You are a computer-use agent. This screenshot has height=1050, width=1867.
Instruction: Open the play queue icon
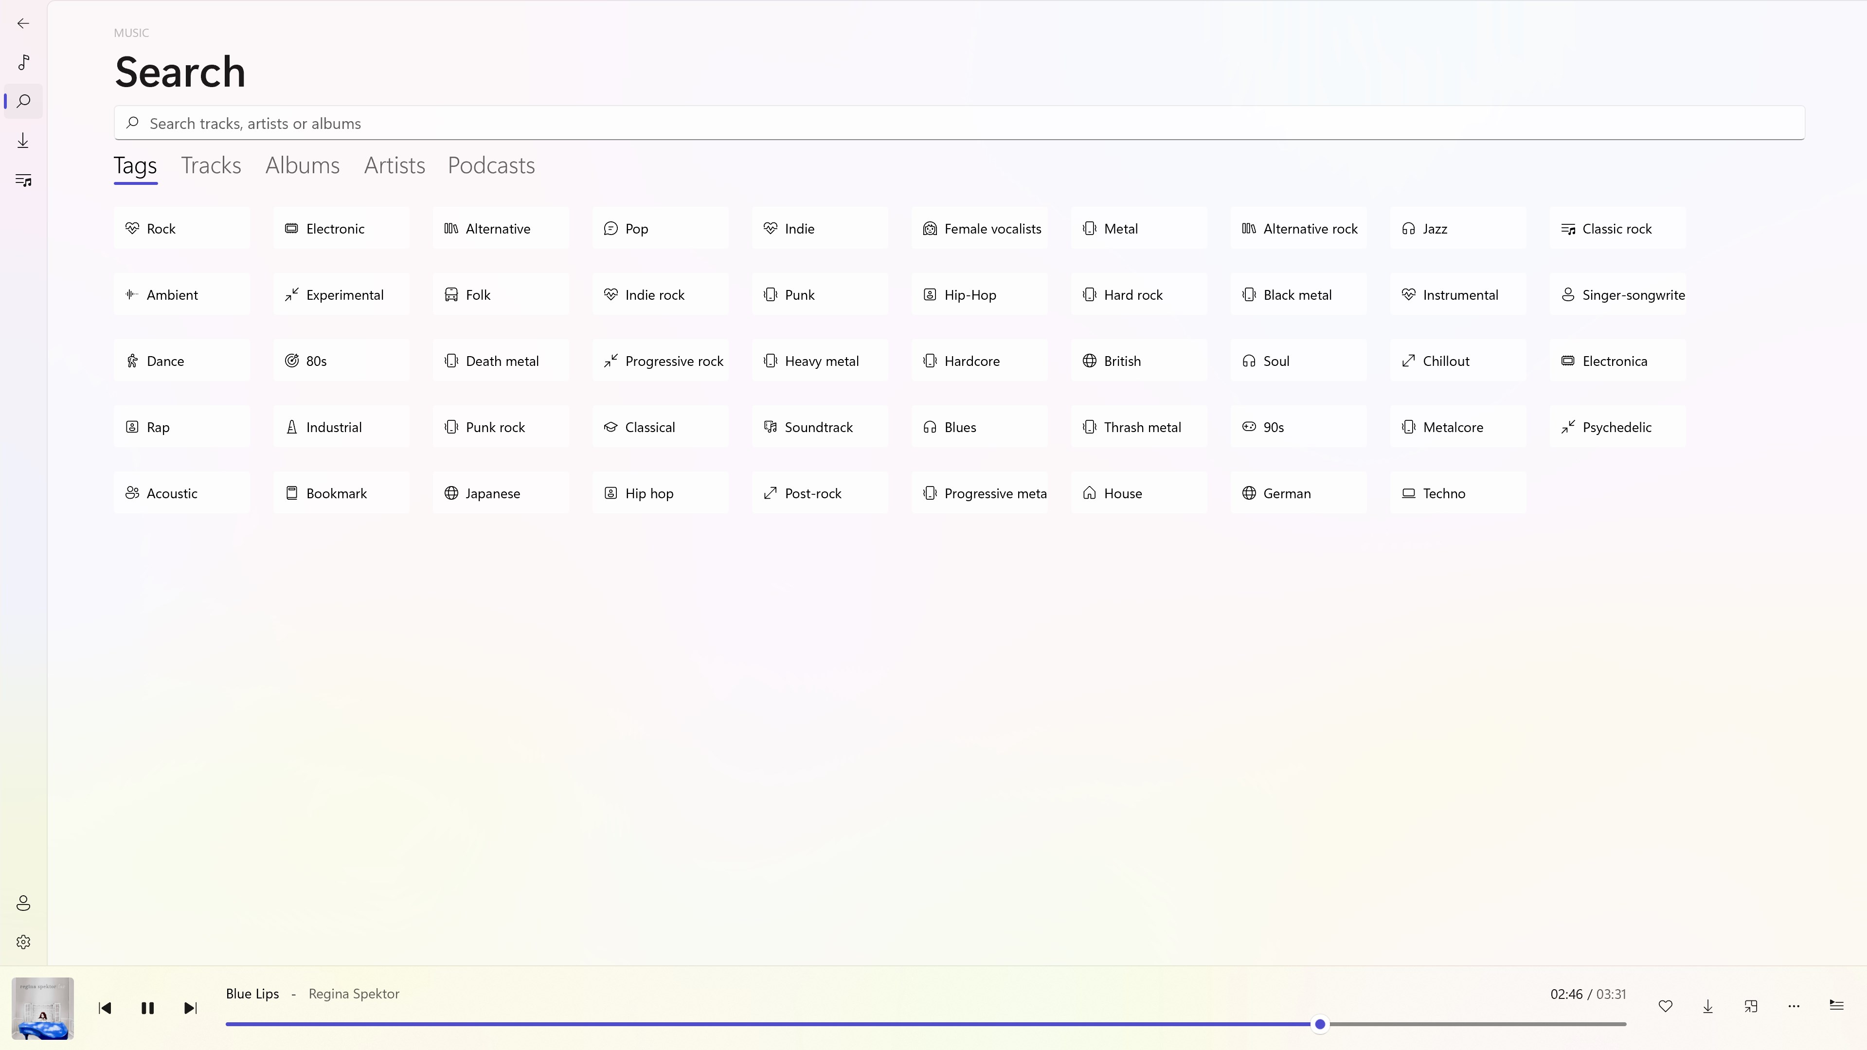1836,1005
